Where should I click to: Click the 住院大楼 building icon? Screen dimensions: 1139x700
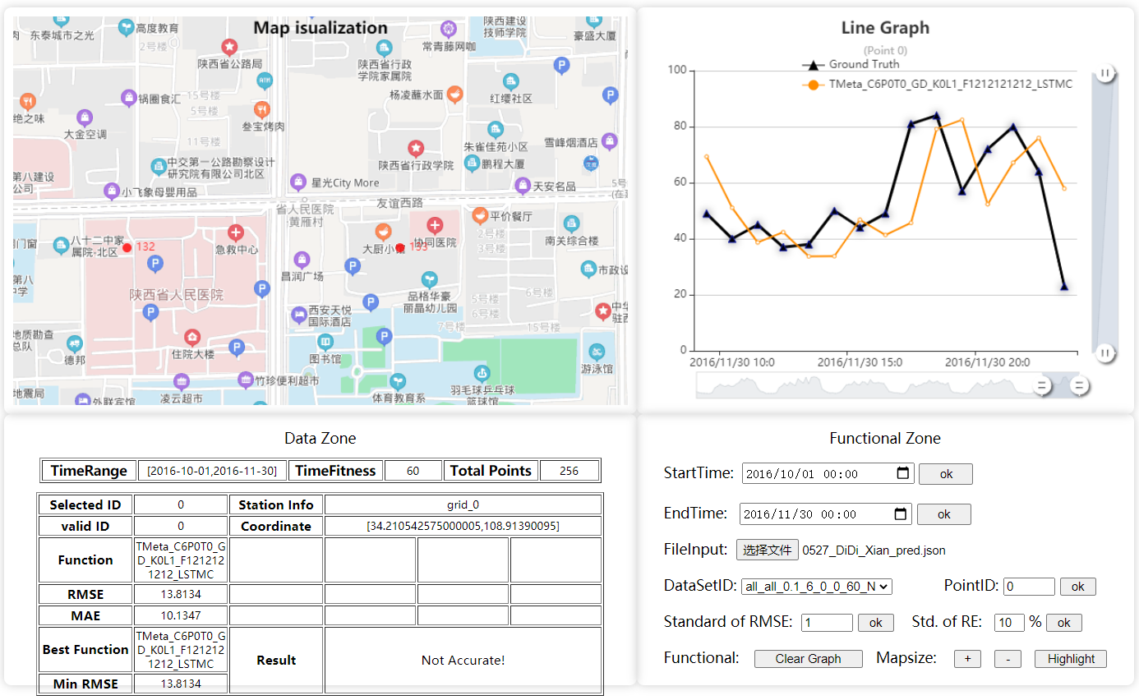192,337
